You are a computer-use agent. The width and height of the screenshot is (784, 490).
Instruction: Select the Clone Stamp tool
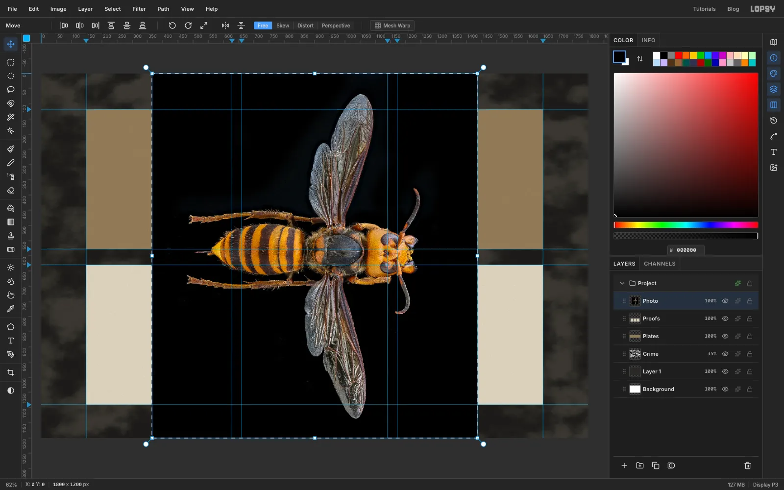11,236
